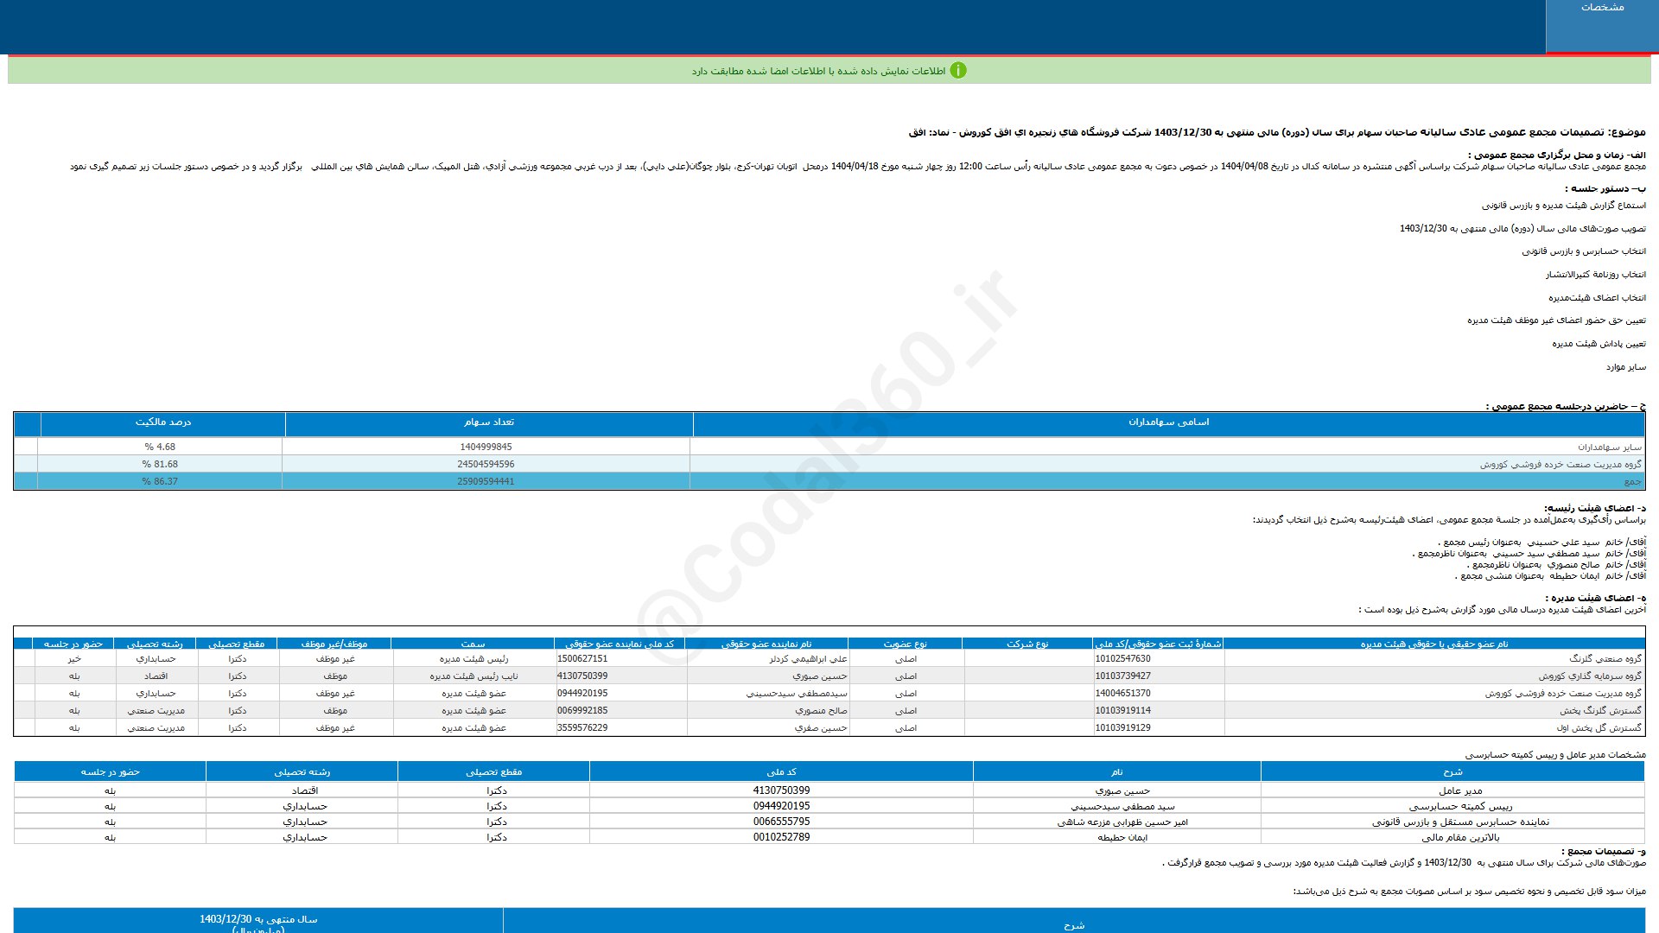The image size is (1659, 933).
Task: Select total share count 25909594441
Action: [486, 482]
